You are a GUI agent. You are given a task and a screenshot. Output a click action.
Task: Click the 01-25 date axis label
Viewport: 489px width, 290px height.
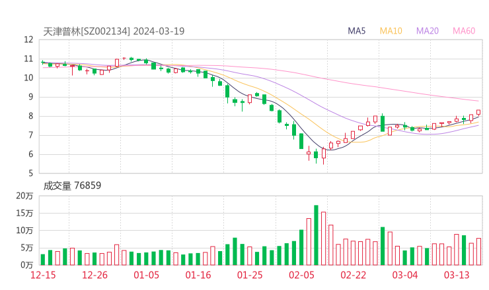(x=250, y=275)
